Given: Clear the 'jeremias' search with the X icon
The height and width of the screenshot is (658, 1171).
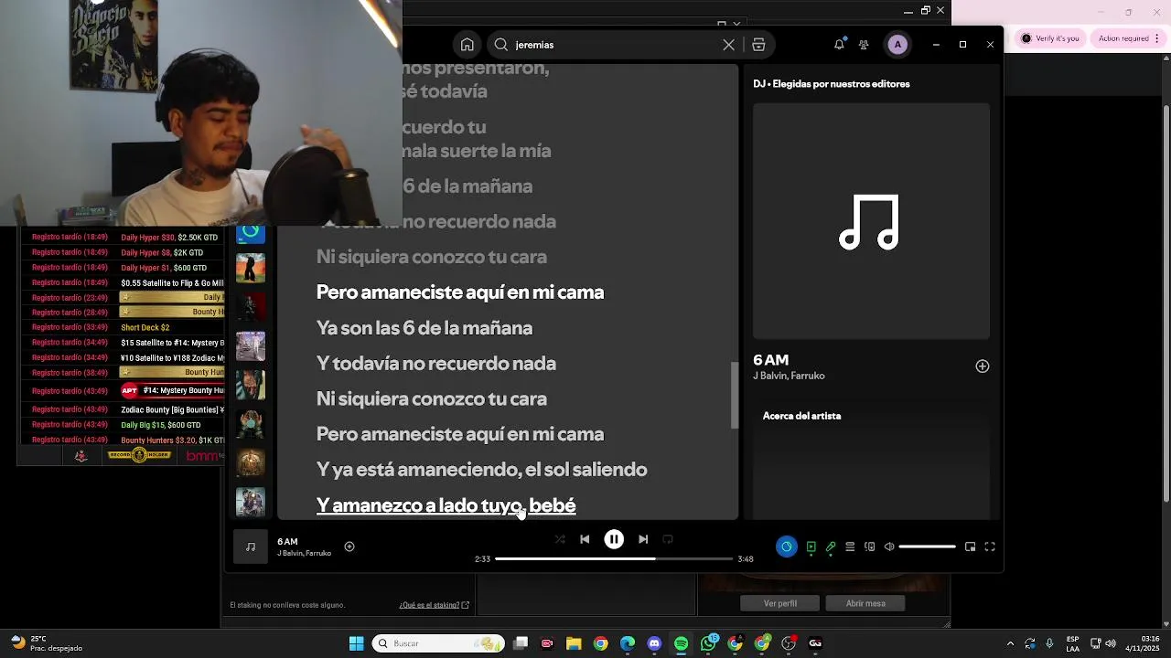Looking at the screenshot, I should [x=728, y=45].
